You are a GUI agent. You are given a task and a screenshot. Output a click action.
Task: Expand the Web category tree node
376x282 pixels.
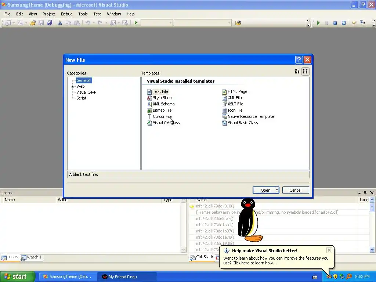tap(72, 86)
